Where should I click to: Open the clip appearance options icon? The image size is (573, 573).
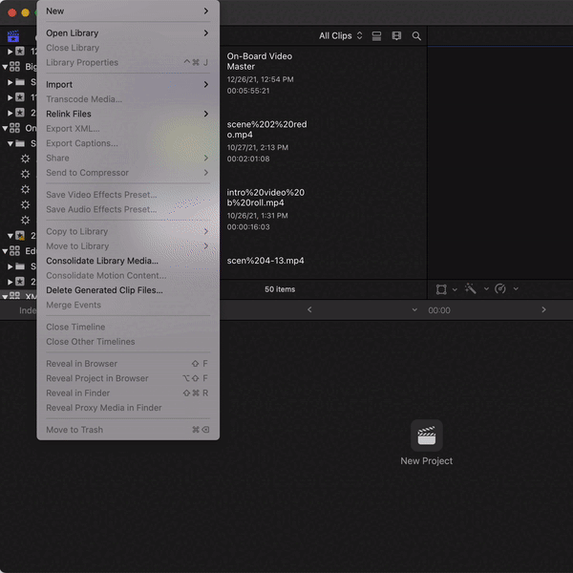[x=396, y=36]
